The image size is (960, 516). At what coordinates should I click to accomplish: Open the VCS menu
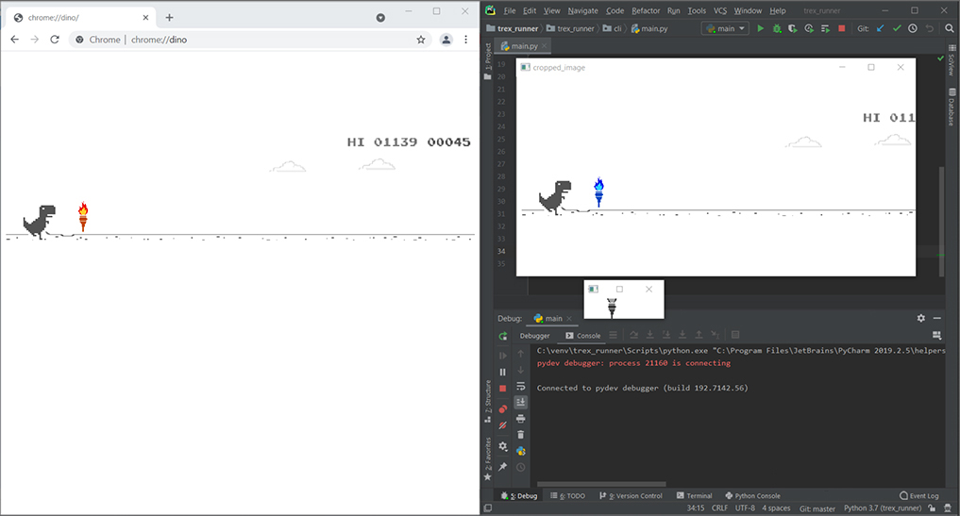(720, 10)
